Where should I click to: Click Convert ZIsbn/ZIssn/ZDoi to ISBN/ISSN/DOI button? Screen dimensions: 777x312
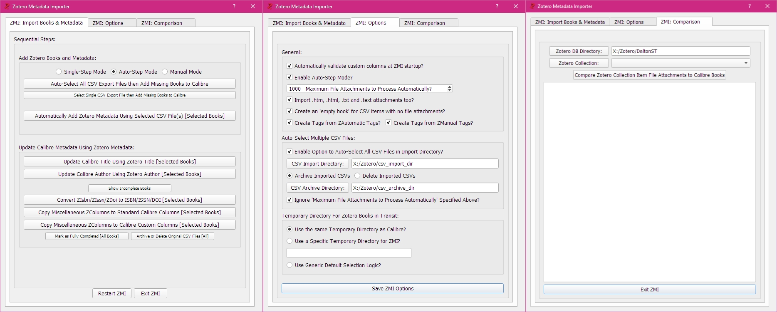pyautogui.click(x=130, y=200)
